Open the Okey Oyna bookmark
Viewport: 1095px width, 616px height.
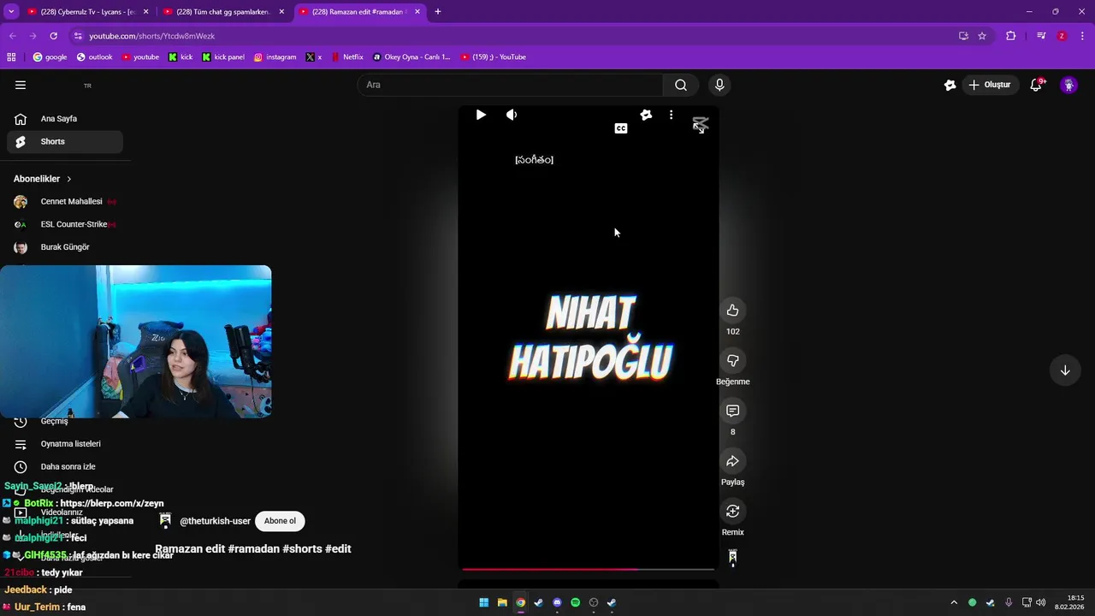[411, 57]
